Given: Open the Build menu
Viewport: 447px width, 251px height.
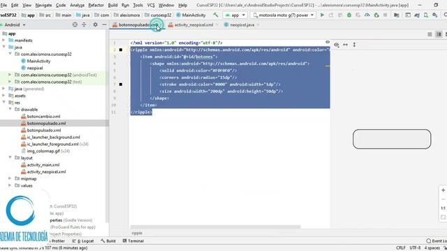Looking at the screenshot, I should point(112,5).
